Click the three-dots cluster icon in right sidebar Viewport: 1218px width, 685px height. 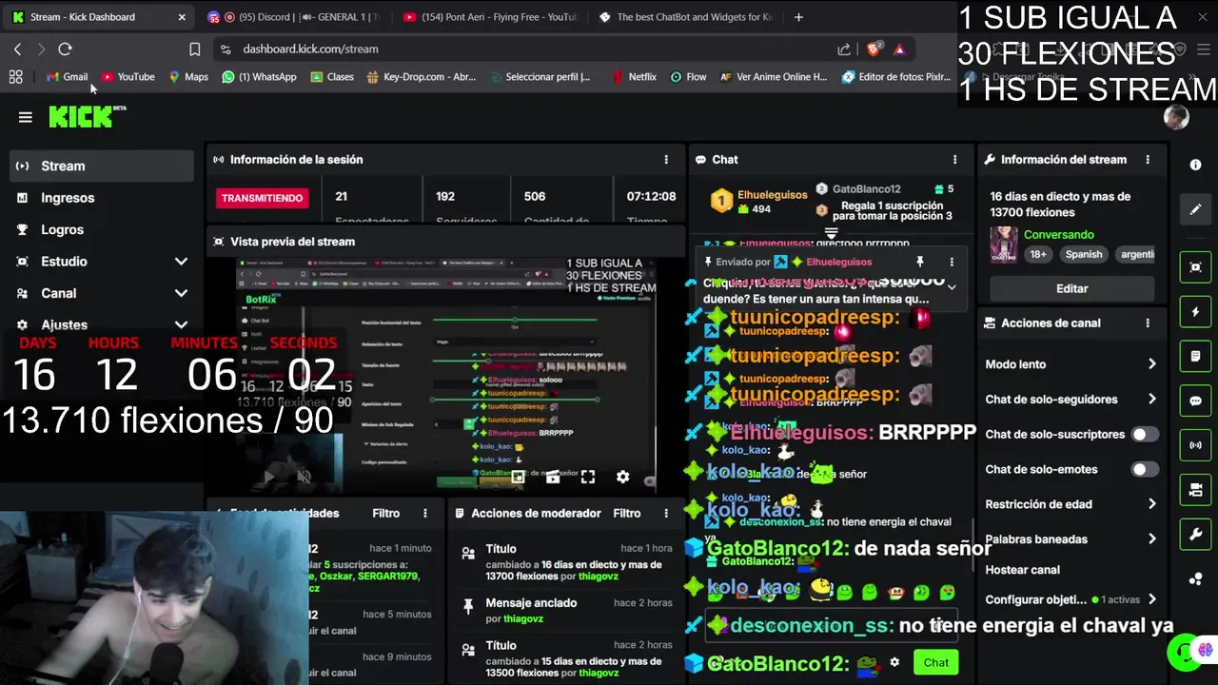1196,578
